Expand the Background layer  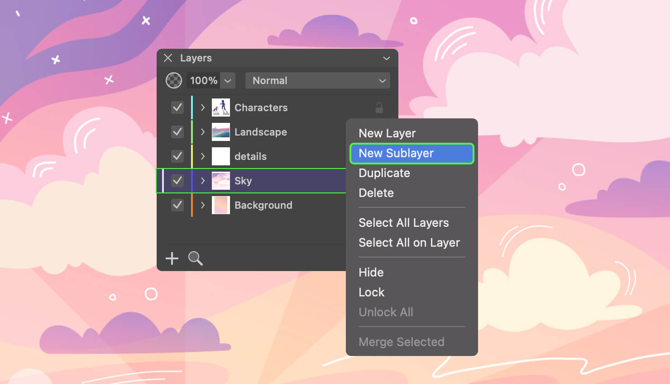pyautogui.click(x=203, y=205)
